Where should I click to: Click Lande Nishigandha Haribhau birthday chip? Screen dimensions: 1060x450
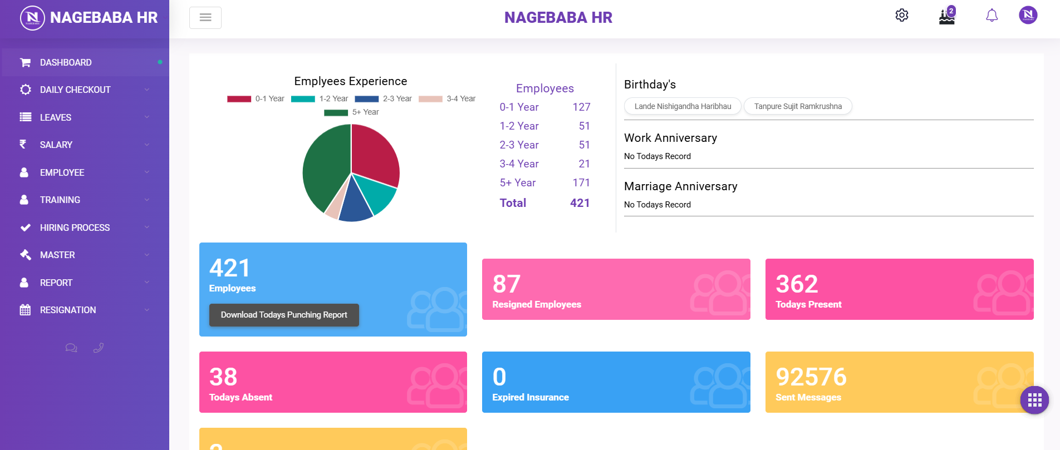(683, 106)
